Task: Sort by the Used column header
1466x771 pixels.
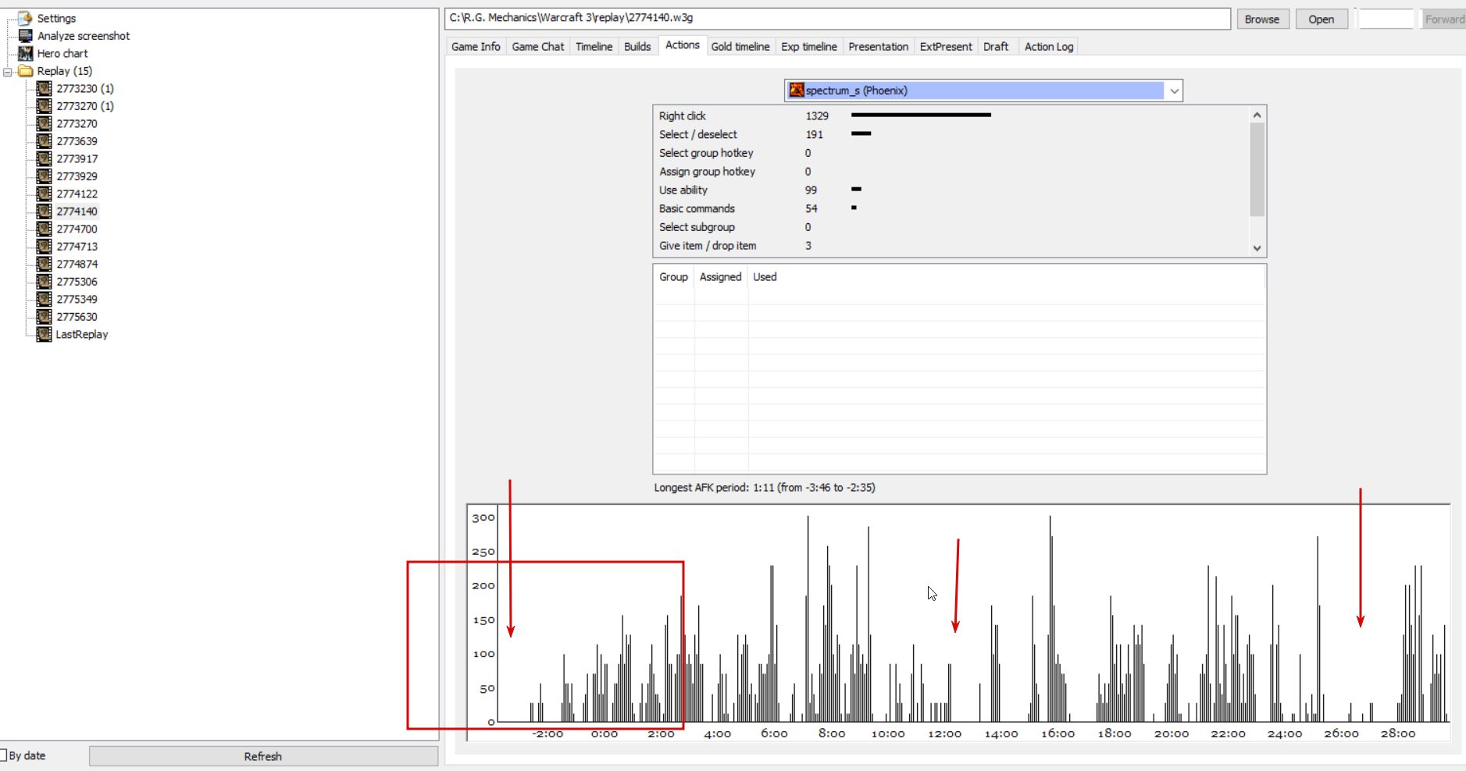Action: [765, 277]
